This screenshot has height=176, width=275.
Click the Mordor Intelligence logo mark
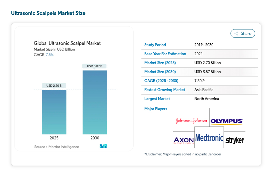(x=103, y=146)
